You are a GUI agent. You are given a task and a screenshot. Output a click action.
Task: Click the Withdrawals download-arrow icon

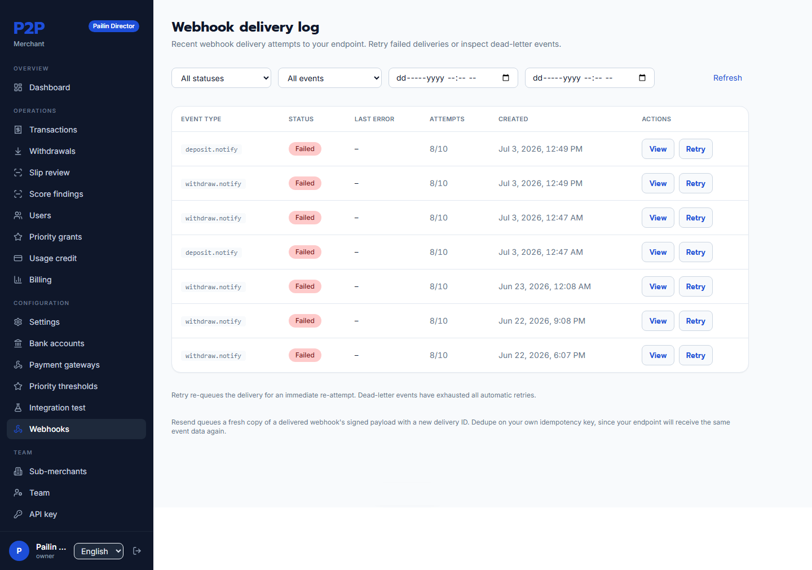coord(18,151)
